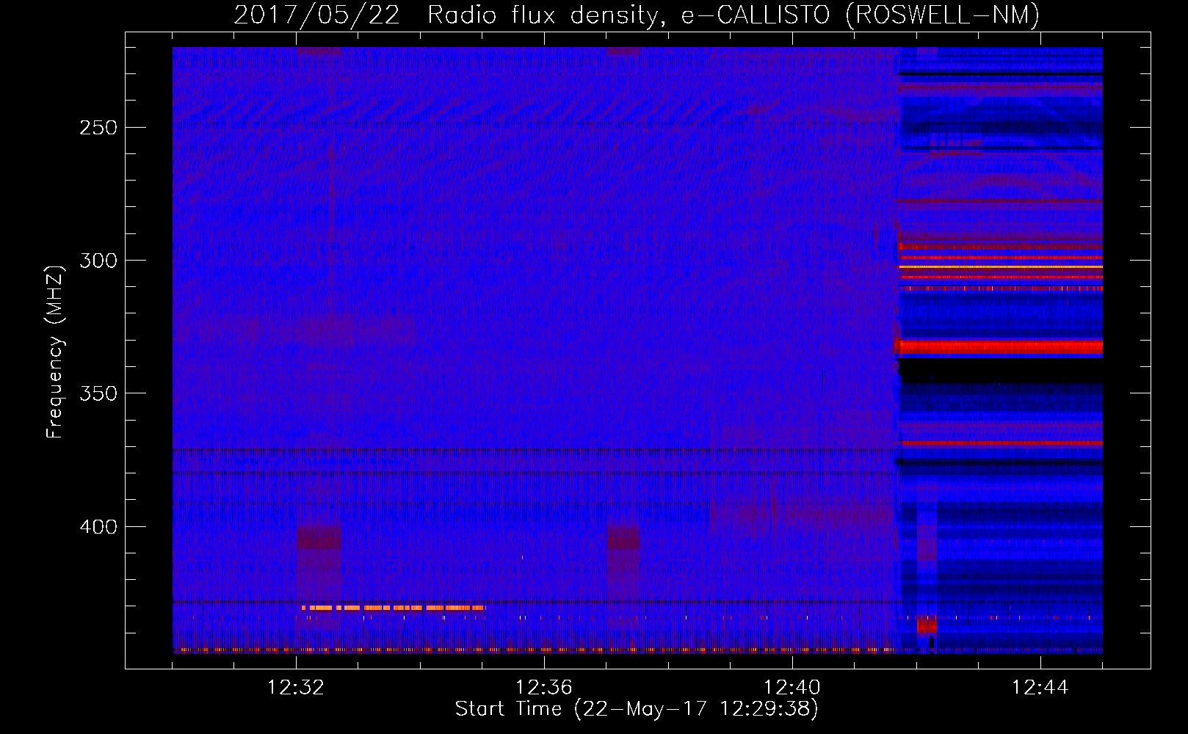Image resolution: width=1188 pixels, height=734 pixels.
Task: Click the 12:36 time tick label
Action: 544,688
